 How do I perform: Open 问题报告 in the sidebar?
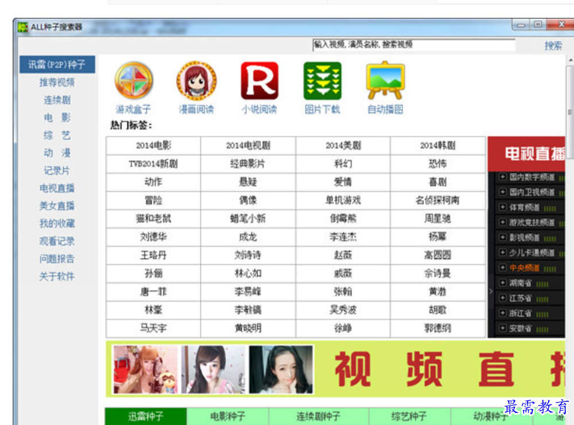click(57, 258)
